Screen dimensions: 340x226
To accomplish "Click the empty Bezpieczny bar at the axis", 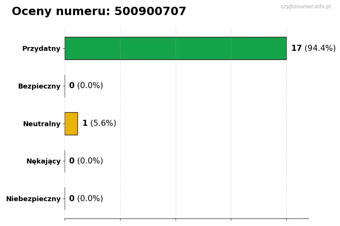I will [x=65, y=86].
